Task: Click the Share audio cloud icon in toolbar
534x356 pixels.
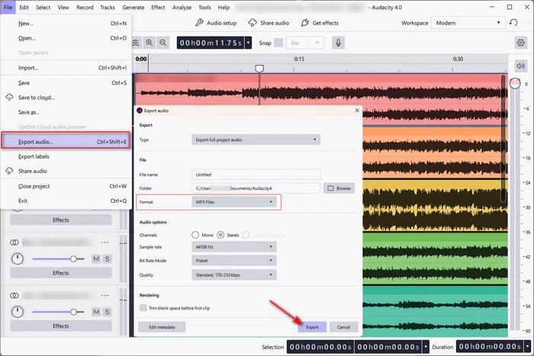Action: 253,23
